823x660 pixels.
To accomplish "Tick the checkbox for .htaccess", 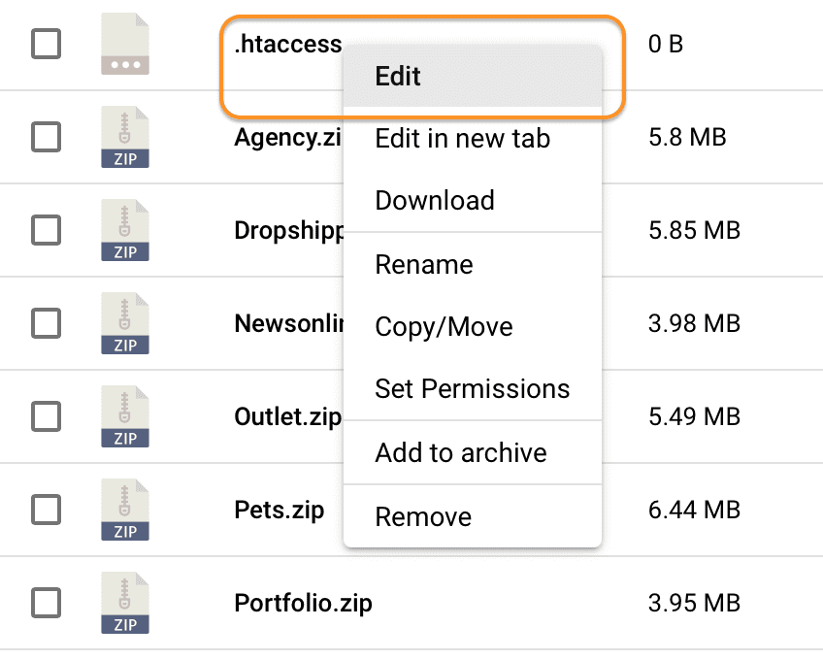I will point(46,44).
